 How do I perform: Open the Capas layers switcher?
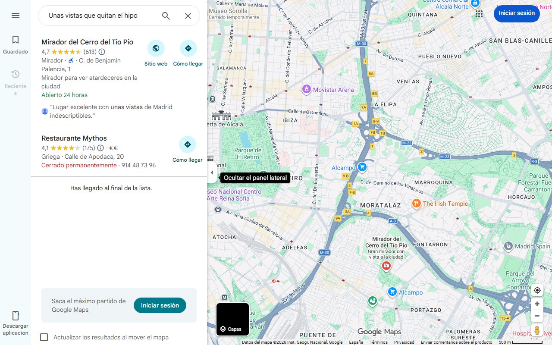232,320
